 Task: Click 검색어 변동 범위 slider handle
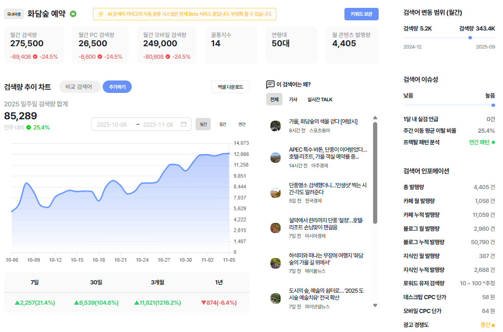pyautogui.click(x=470, y=38)
